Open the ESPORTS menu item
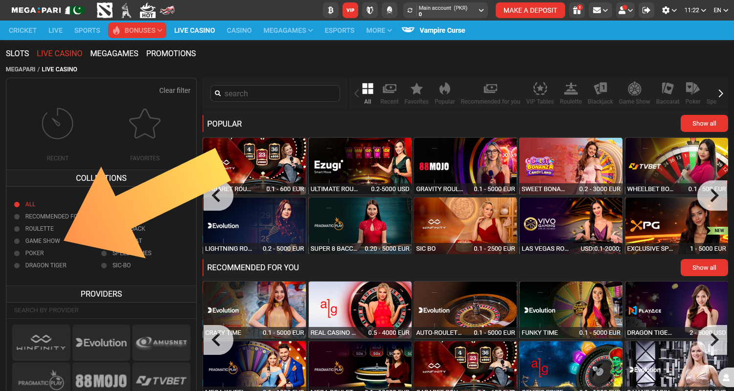 pyautogui.click(x=339, y=30)
